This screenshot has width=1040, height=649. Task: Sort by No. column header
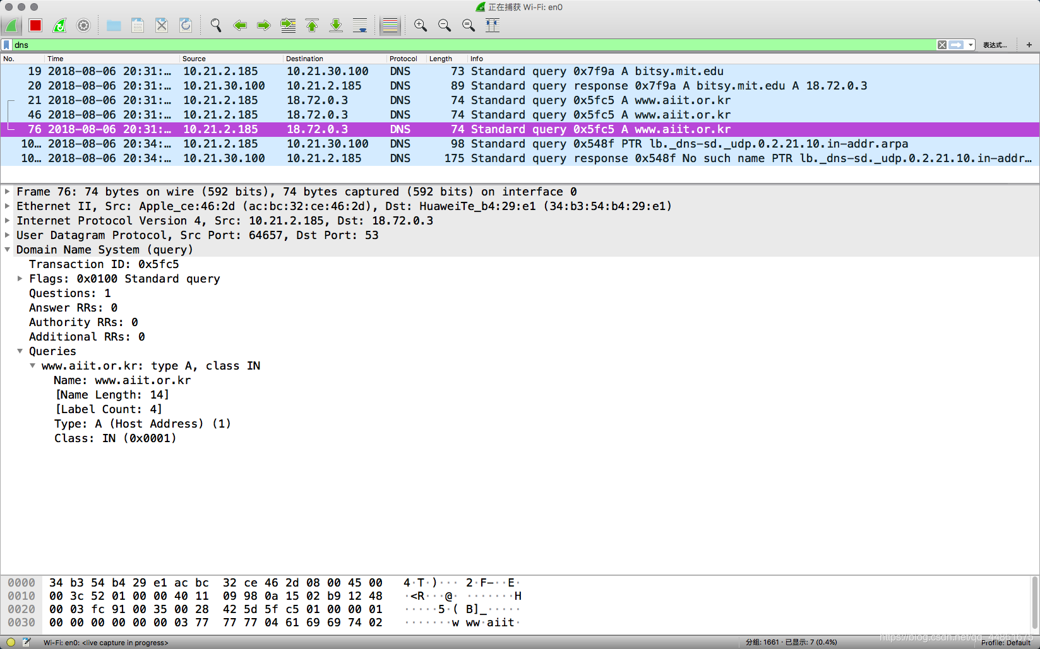point(23,59)
